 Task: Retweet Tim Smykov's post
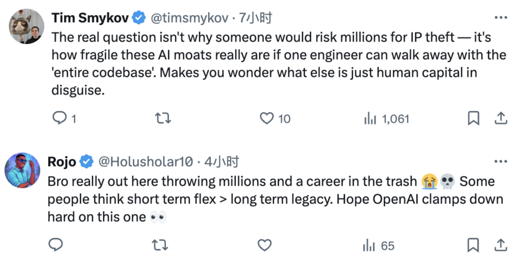(x=163, y=118)
